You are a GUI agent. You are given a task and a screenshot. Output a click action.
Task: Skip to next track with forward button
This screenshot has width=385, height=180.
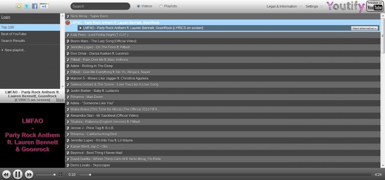[29, 175]
